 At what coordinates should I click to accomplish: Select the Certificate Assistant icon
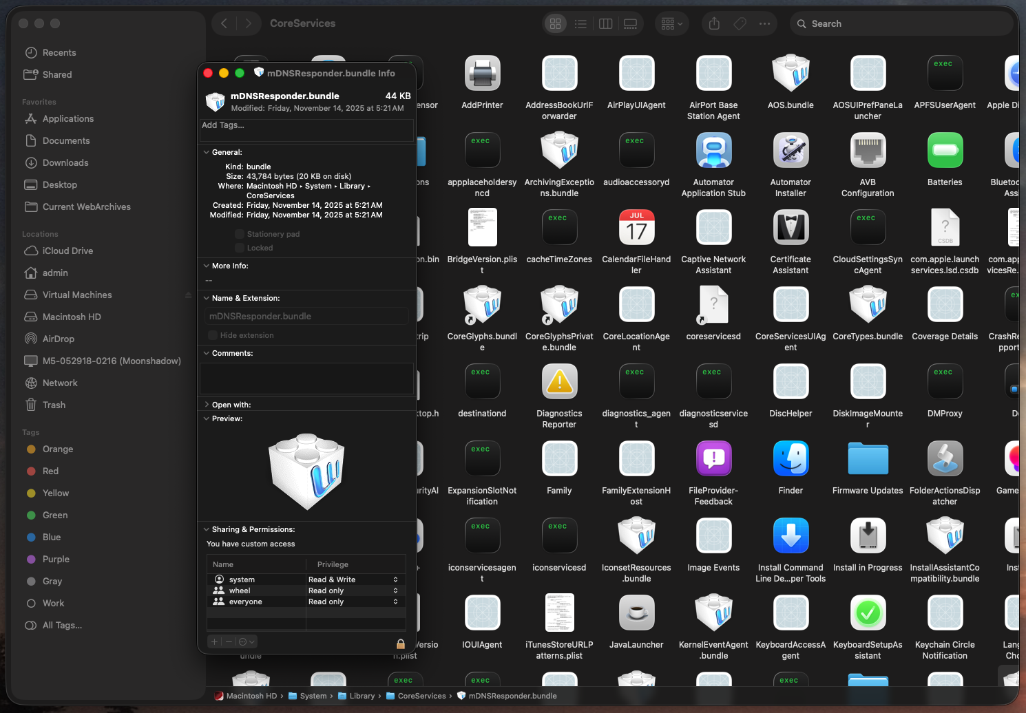coord(791,228)
